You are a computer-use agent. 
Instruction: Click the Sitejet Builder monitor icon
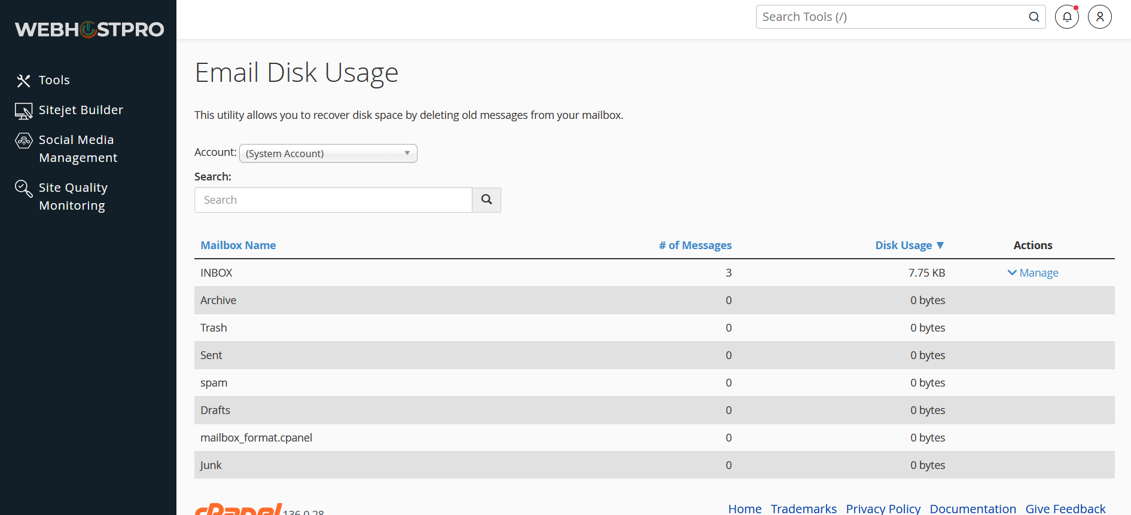[x=23, y=111]
